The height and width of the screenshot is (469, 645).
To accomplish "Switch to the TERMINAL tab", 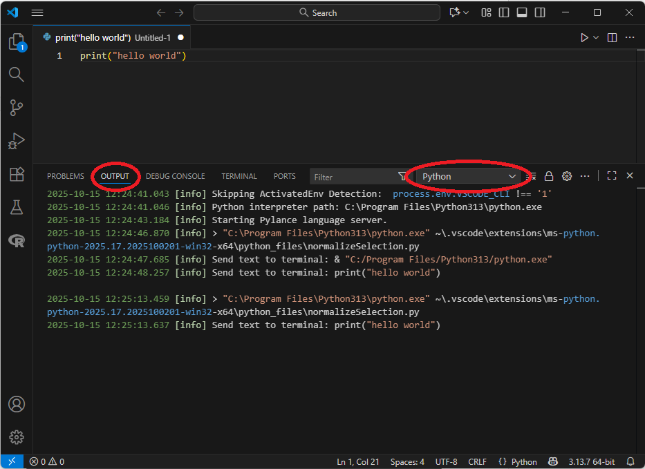I will (x=239, y=176).
